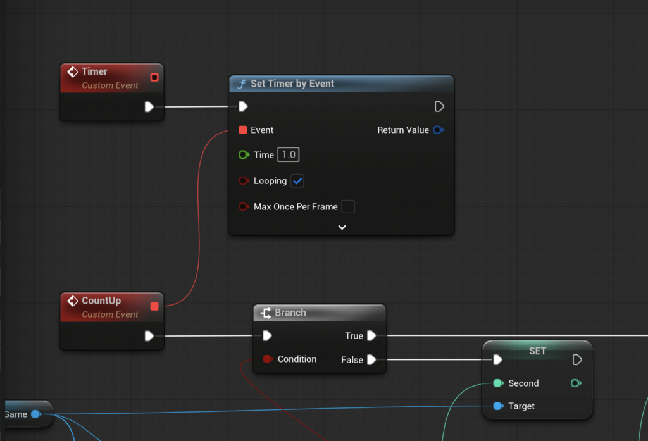This screenshot has width=648, height=441.
Task: Click the Second output pin on SET
Action: tap(576, 383)
